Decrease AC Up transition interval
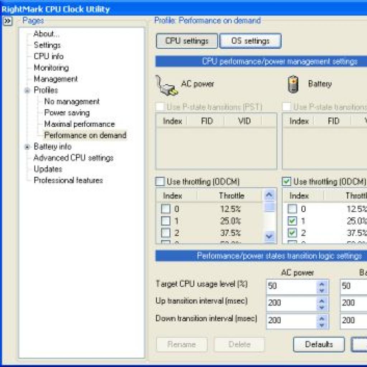 322,308
